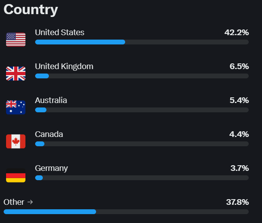Expand the Other countries arrow

30,202
